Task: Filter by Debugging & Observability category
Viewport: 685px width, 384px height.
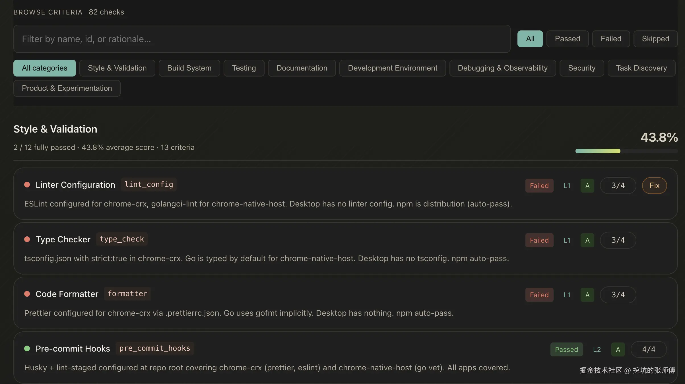Action: click(502, 68)
